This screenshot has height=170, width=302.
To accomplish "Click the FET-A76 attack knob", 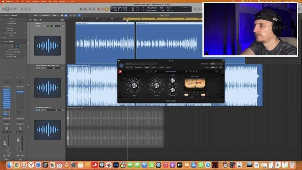I will pyautogui.click(x=173, y=81).
